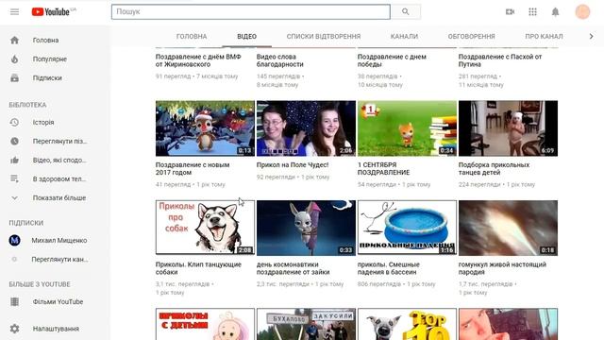Open title Подборка прикольных танцев детей
The height and width of the screenshot is (340, 604).
point(494,168)
